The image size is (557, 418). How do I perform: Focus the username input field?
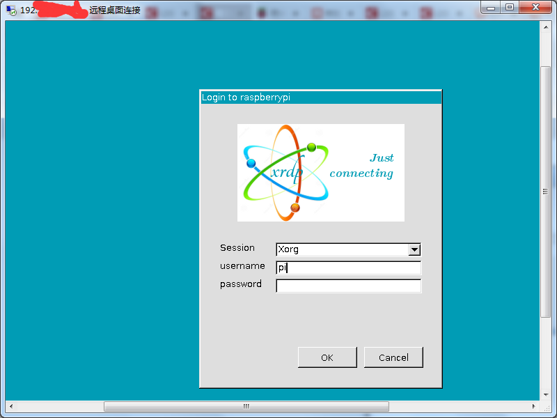tap(348, 268)
